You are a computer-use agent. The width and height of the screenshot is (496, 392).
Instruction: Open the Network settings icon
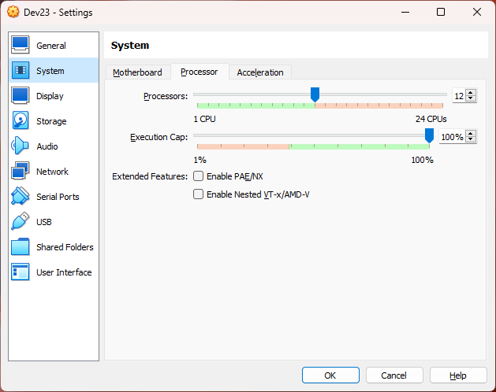pyautogui.click(x=21, y=171)
